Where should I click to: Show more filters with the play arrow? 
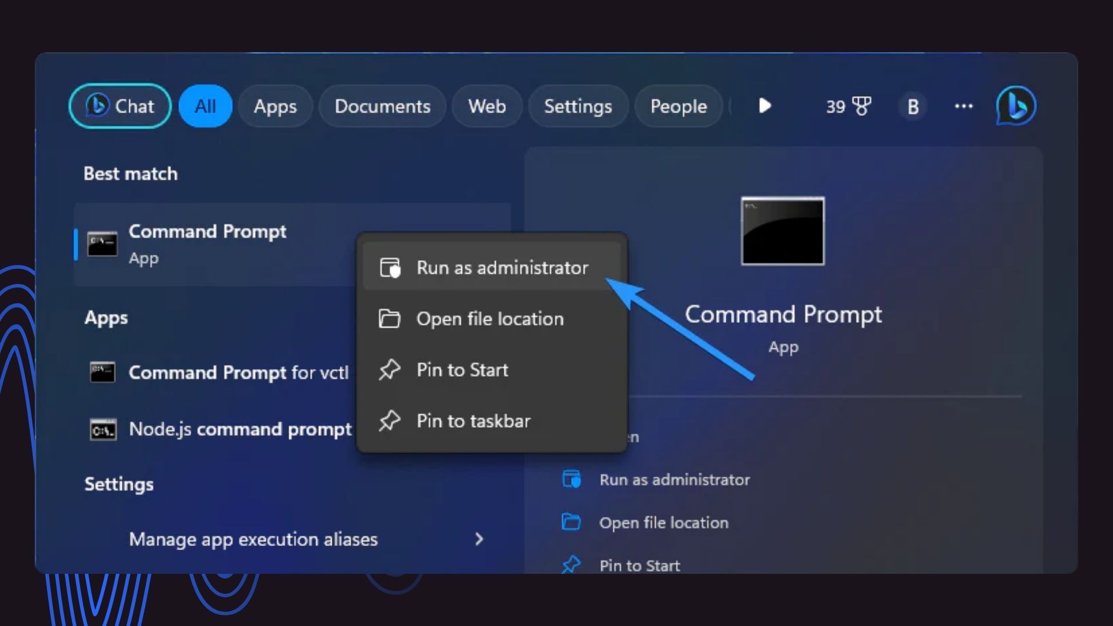765,105
